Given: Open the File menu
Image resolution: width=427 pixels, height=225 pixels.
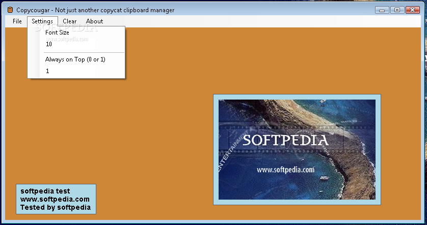Looking at the screenshot, I should click(17, 21).
